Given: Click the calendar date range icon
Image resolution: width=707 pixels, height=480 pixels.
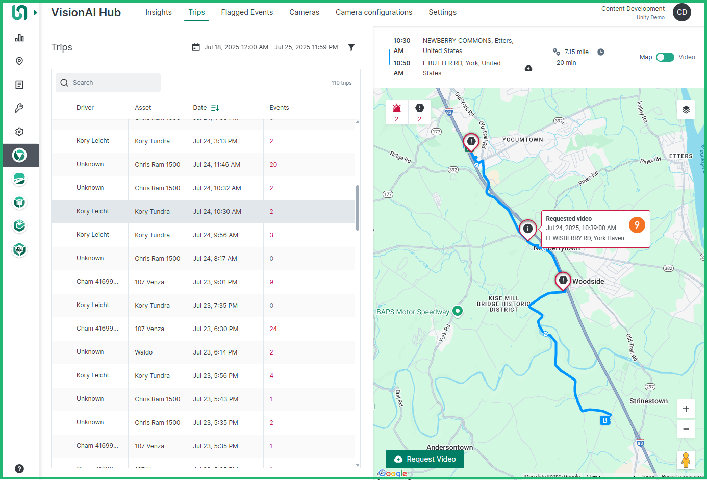Looking at the screenshot, I should click(x=196, y=47).
